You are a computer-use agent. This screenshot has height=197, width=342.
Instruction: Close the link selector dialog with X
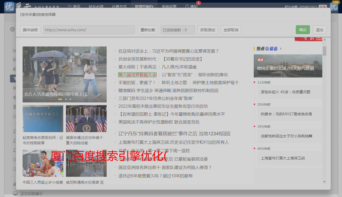(x=324, y=14)
